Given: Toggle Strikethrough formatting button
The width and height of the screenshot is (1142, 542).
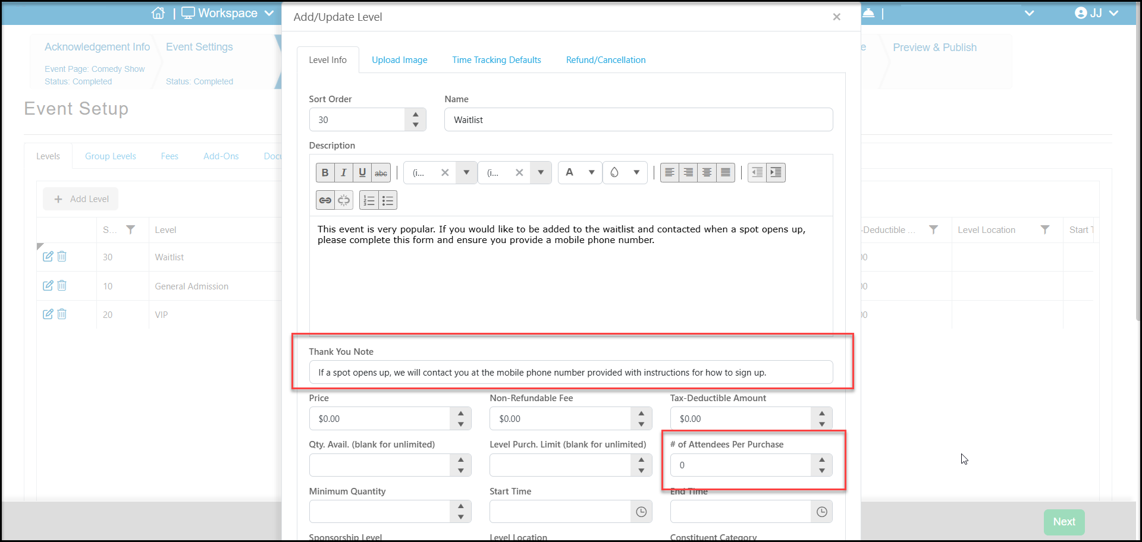Looking at the screenshot, I should 381,173.
